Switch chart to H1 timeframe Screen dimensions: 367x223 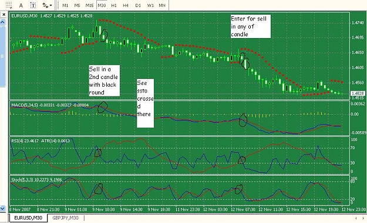(114, 5)
